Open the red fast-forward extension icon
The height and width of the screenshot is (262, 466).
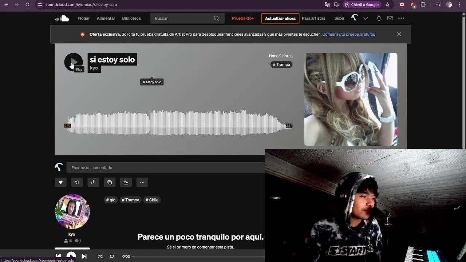click(x=402, y=5)
